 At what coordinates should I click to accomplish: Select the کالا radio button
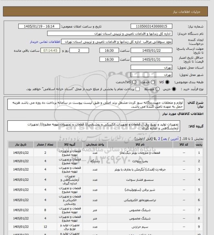pyautogui.click(x=167, y=82)
